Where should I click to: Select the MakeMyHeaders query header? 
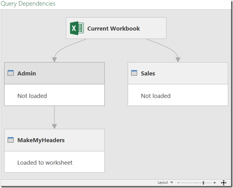pos(55,140)
